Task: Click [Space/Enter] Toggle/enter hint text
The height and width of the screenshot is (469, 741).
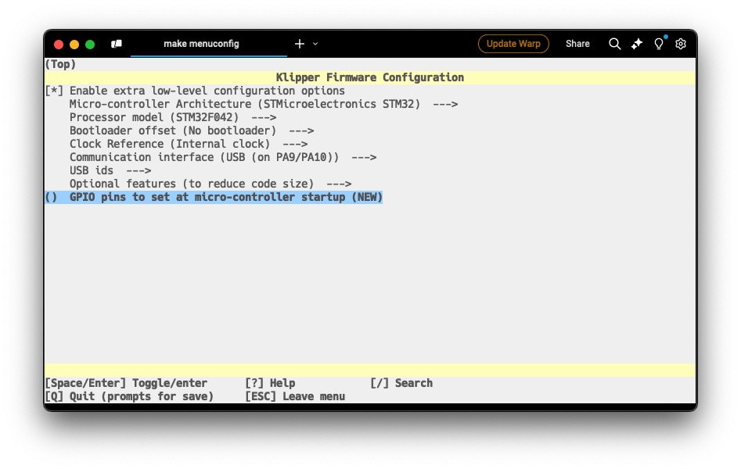Action: tap(126, 383)
